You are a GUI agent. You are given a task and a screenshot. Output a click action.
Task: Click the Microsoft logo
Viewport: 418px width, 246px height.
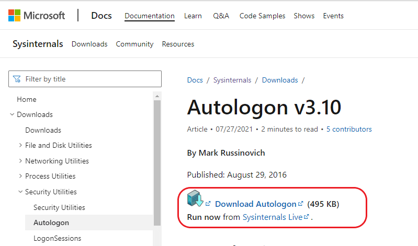[x=37, y=16]
